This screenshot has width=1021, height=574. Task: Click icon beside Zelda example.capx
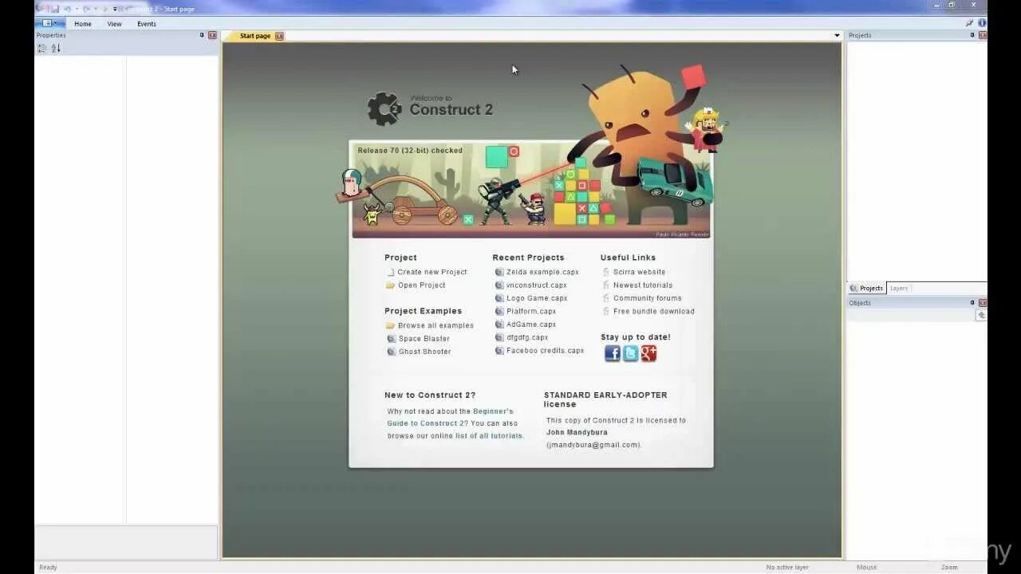point(499,273)
